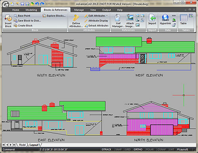Screen dimensions: 198x153
Task: Go to next layout tab arrow
Action: point(11,145)
